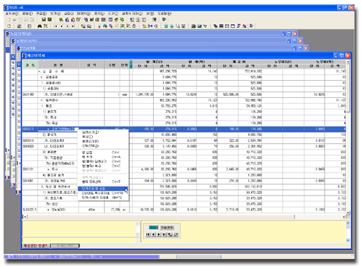Click the blank page New icon in lower toolbar
The height and width of the screenshot is (267, 361).
pos(9,26)
